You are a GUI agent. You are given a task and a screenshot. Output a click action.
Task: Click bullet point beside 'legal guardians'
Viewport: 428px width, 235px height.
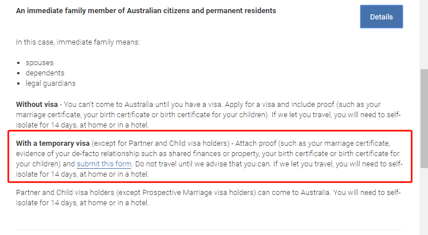18,83
